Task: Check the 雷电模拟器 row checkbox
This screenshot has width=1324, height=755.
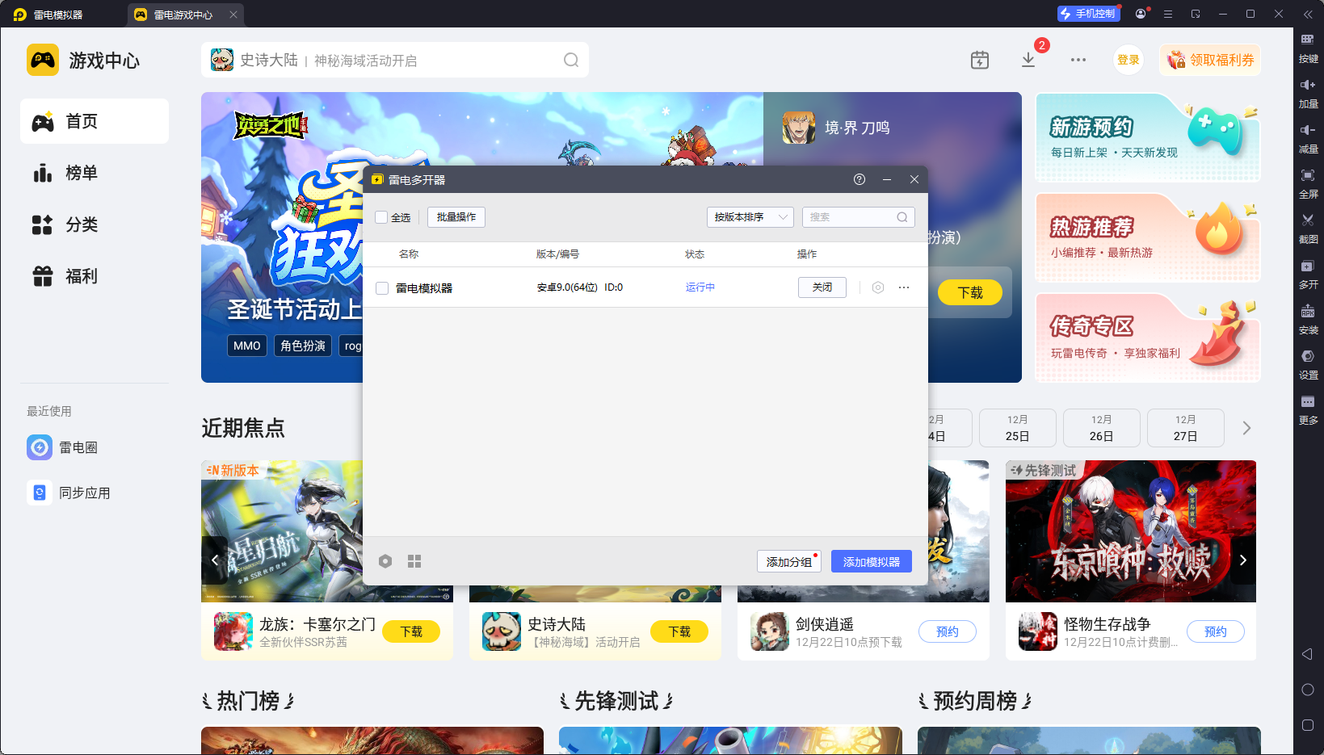Action: click(x=381, y=287)
